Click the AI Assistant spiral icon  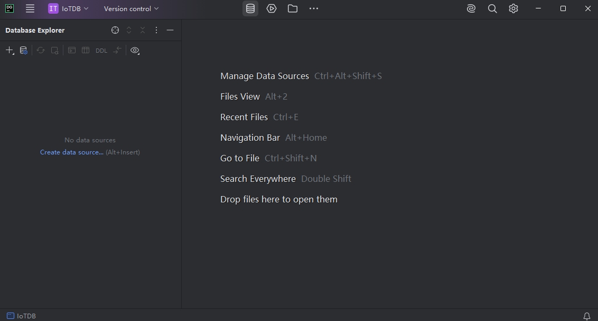(x=471, y=8)
